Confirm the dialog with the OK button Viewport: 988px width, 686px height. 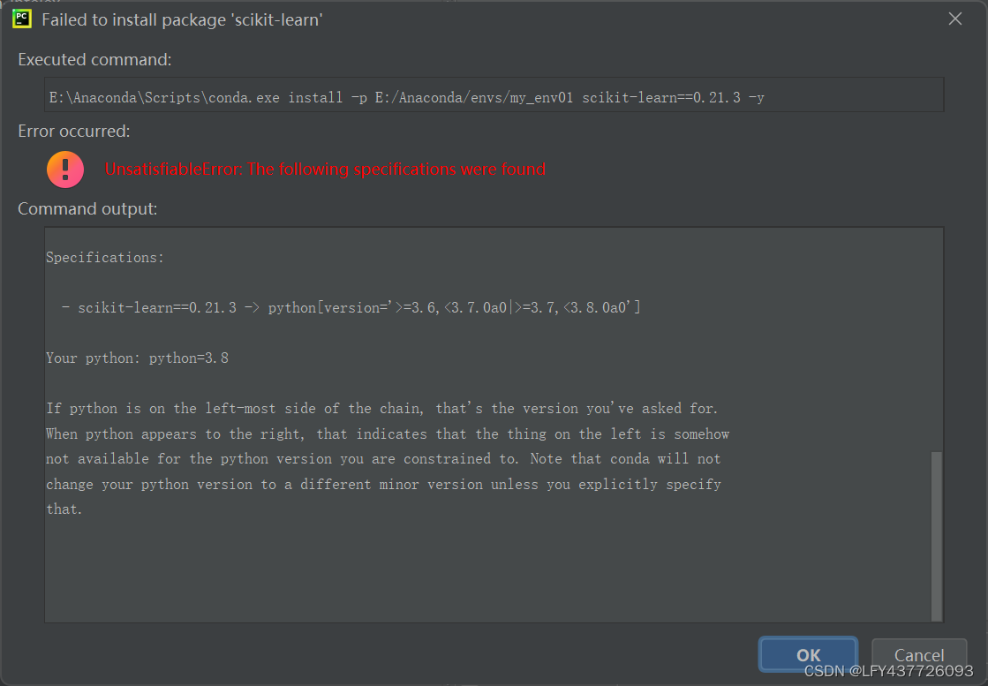coord(808,654)
